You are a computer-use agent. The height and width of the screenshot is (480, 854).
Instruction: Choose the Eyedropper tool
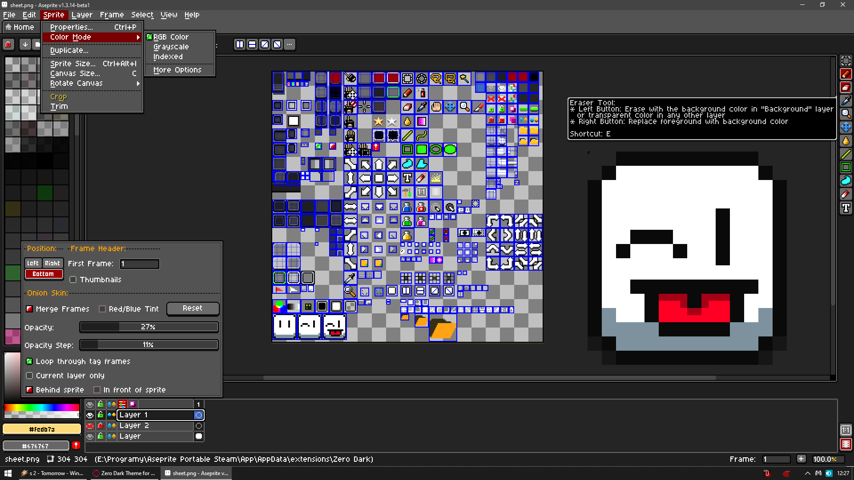[846, 101]
